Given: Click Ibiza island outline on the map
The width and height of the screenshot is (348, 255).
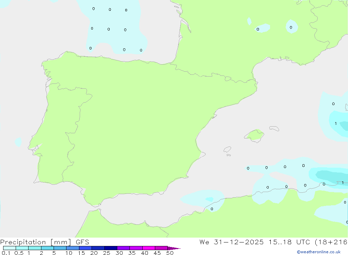Looking at the screenshot, I should [227, 150].
